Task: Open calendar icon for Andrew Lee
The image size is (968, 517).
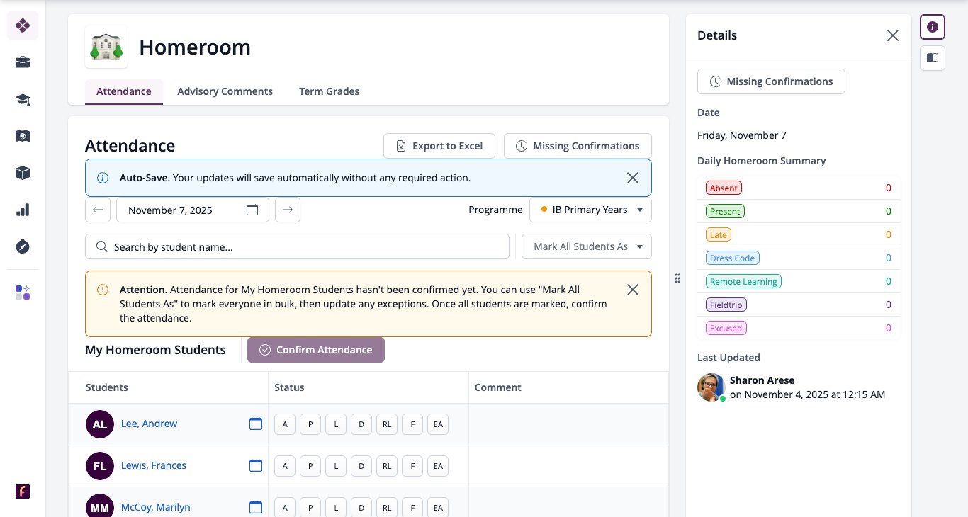Action: pyautogui.click(x=256, y=424)
